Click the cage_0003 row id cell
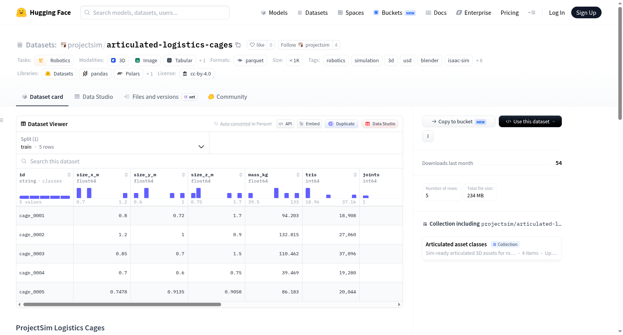The image size is (623, 335). point(45,254)
